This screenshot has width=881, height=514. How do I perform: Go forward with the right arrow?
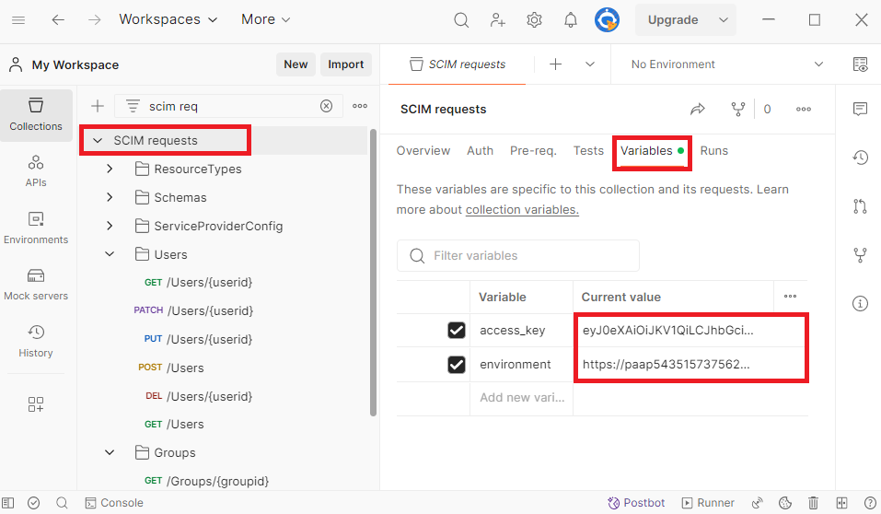point(95,20)
